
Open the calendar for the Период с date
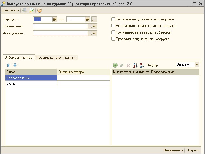[55, 19]
